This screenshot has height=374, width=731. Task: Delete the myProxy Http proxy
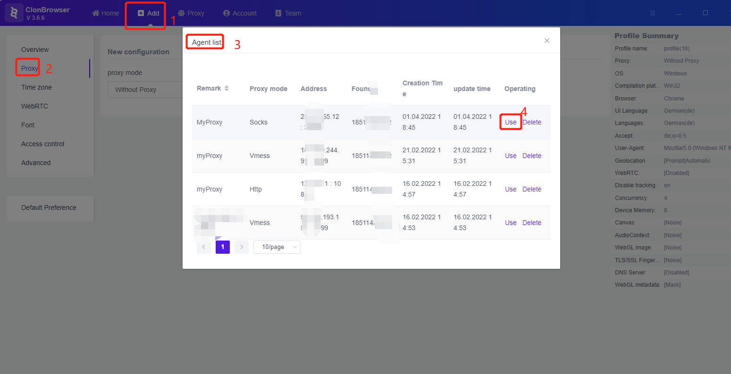[532, 189]
